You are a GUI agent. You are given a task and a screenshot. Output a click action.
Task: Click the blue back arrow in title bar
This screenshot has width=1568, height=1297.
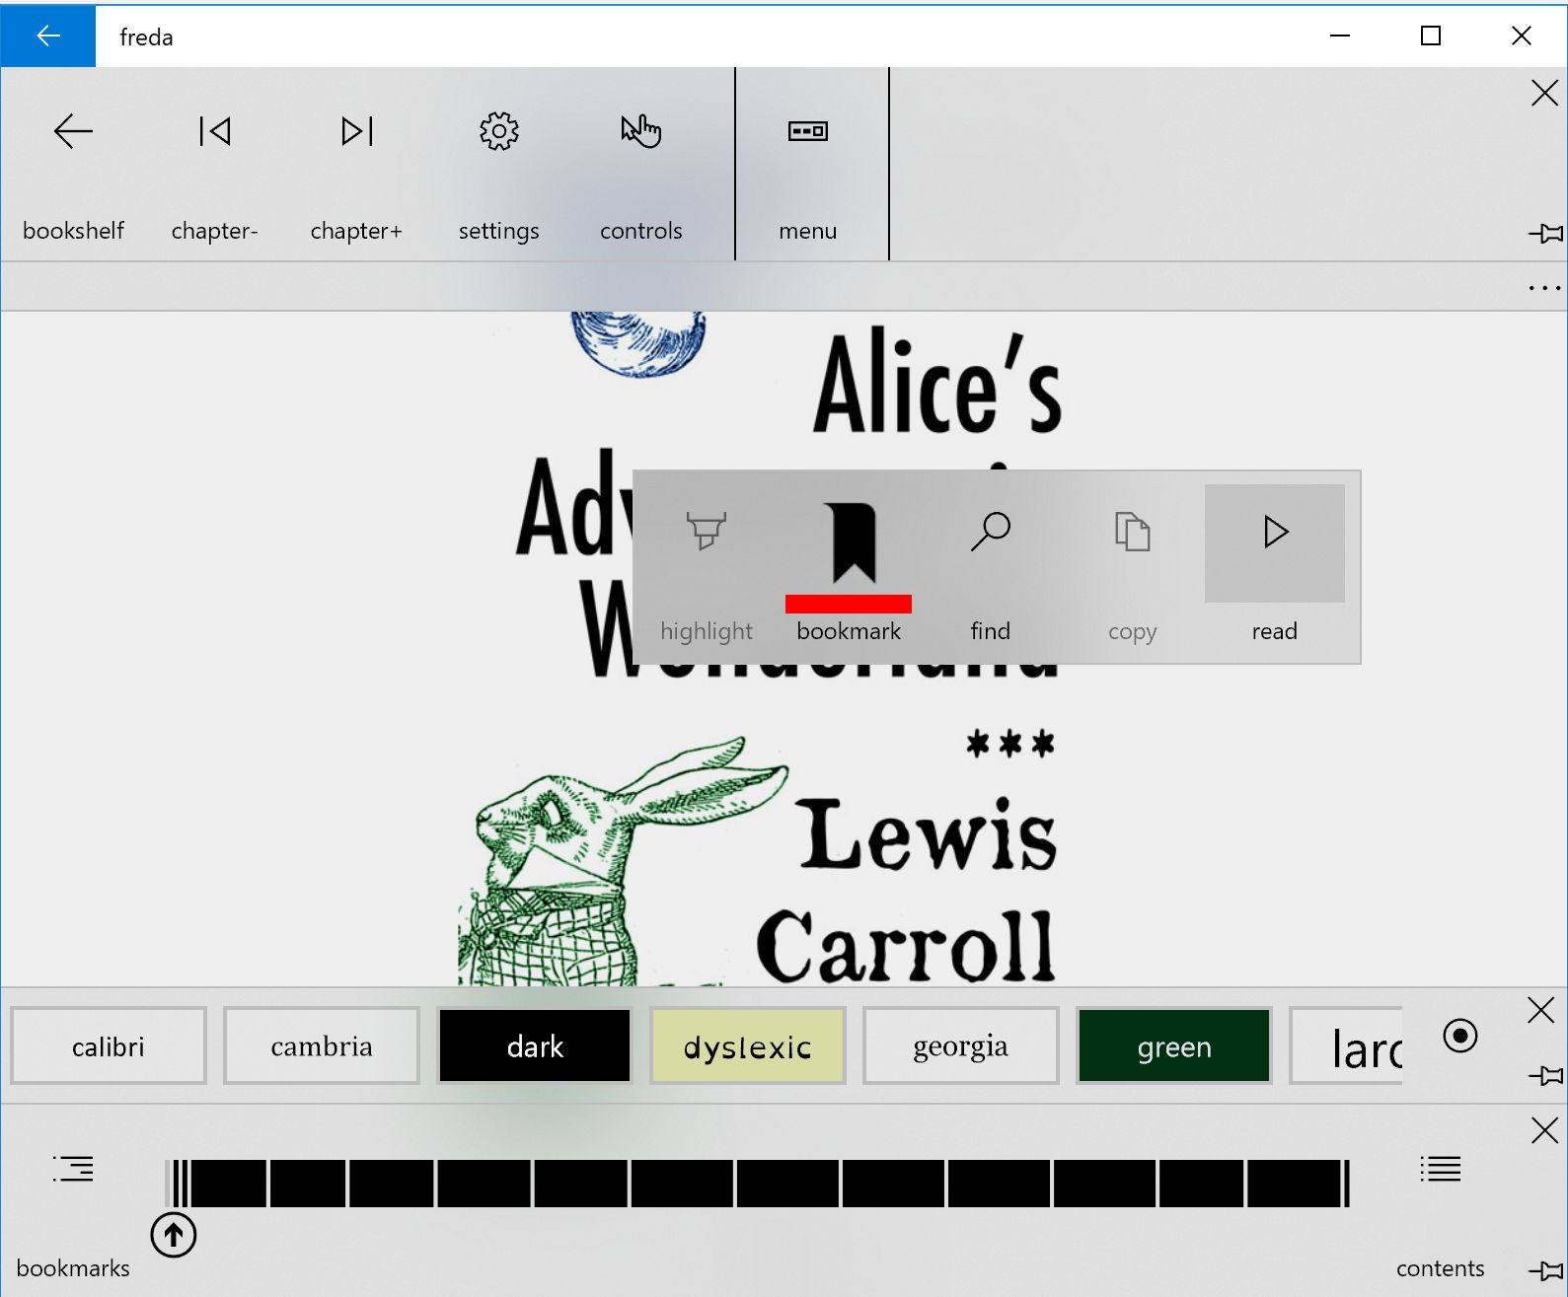(48, 36)
